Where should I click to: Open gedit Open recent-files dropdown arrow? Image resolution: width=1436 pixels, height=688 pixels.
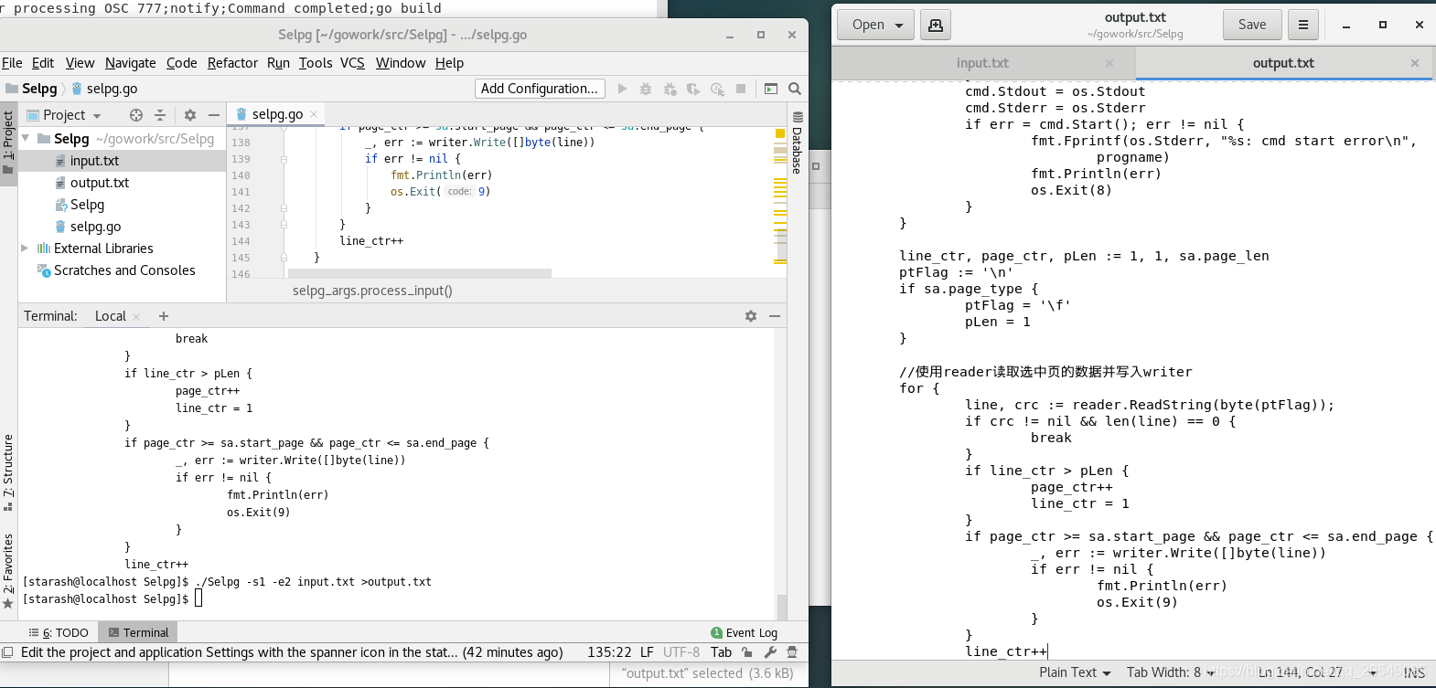pos(899,26)
